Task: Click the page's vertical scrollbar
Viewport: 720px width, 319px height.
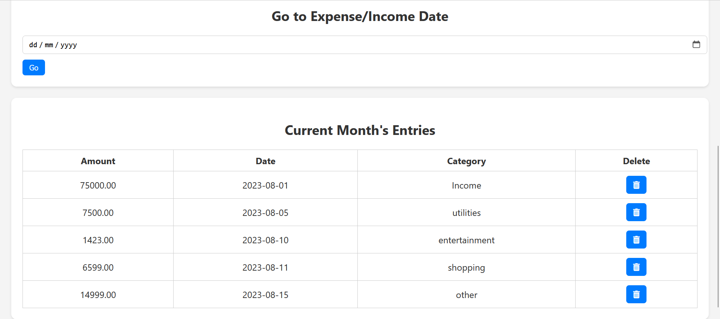Action: [718, 225]
